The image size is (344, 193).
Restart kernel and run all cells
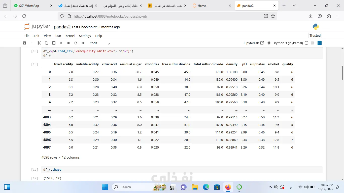[x=83, y=43]
